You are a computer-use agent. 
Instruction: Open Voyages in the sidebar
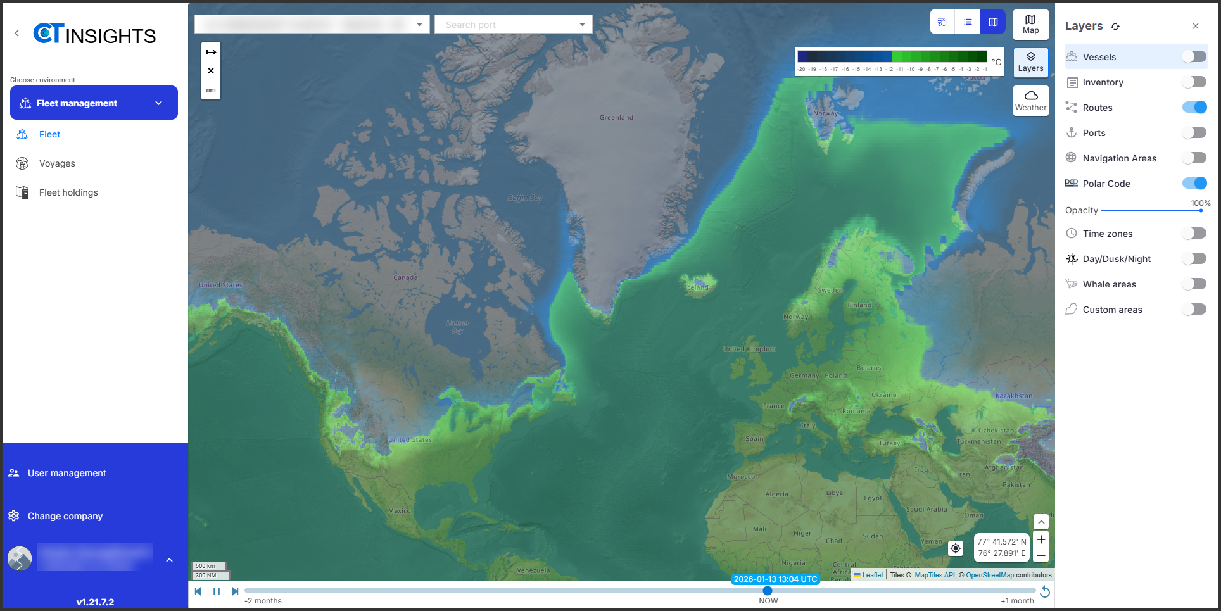click(57, 163)
